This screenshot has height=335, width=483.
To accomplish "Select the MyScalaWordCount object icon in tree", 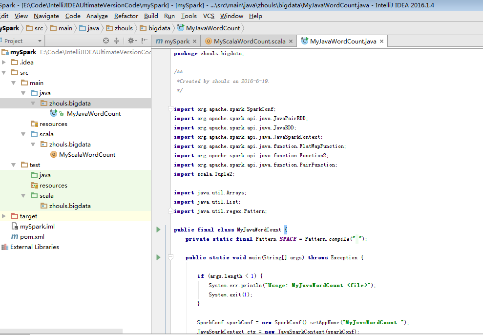I will pyautogui.click(x=54, y=154).
